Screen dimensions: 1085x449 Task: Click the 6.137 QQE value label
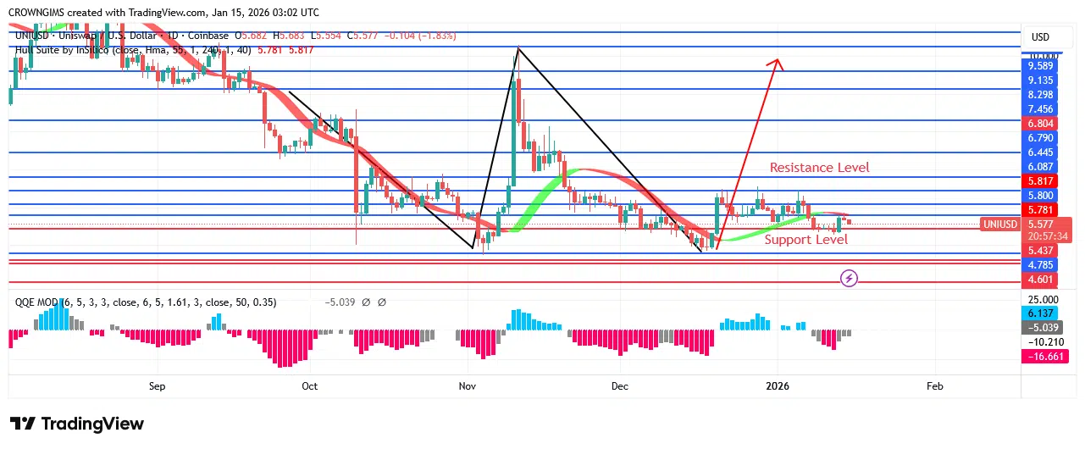pyautogui.click(x=1040, y=313)
